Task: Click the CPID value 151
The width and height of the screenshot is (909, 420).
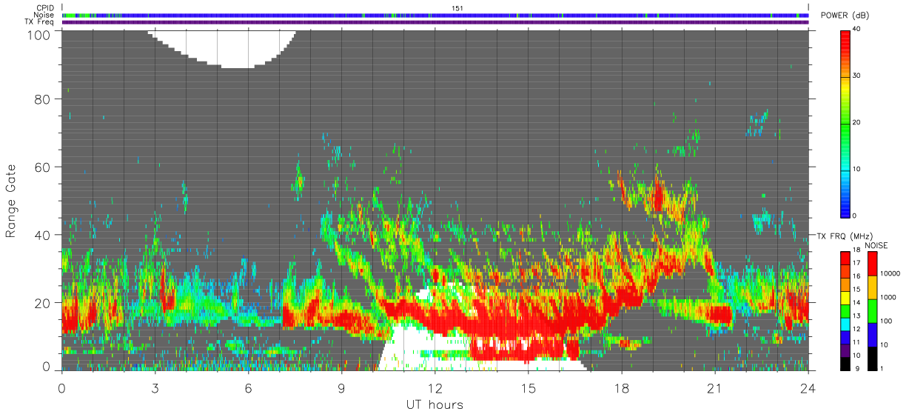Action: [x=457, y=8]
